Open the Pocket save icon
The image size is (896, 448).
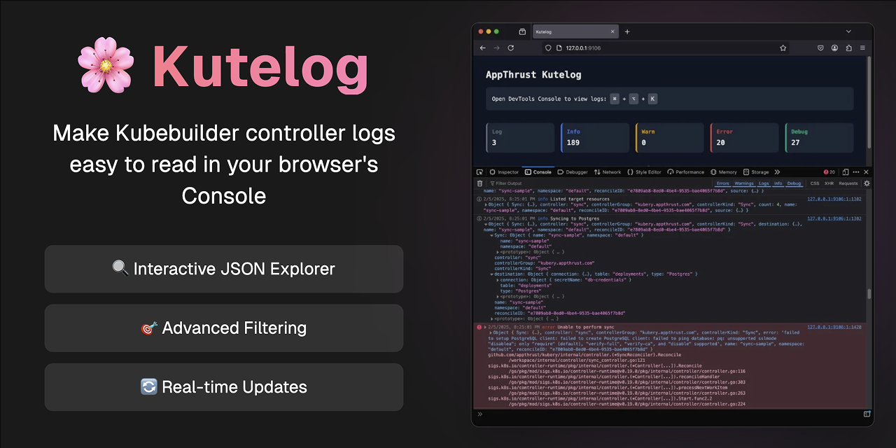[x=820, y=48]
